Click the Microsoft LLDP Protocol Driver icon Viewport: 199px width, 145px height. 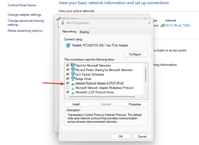(x=73, y=93)
